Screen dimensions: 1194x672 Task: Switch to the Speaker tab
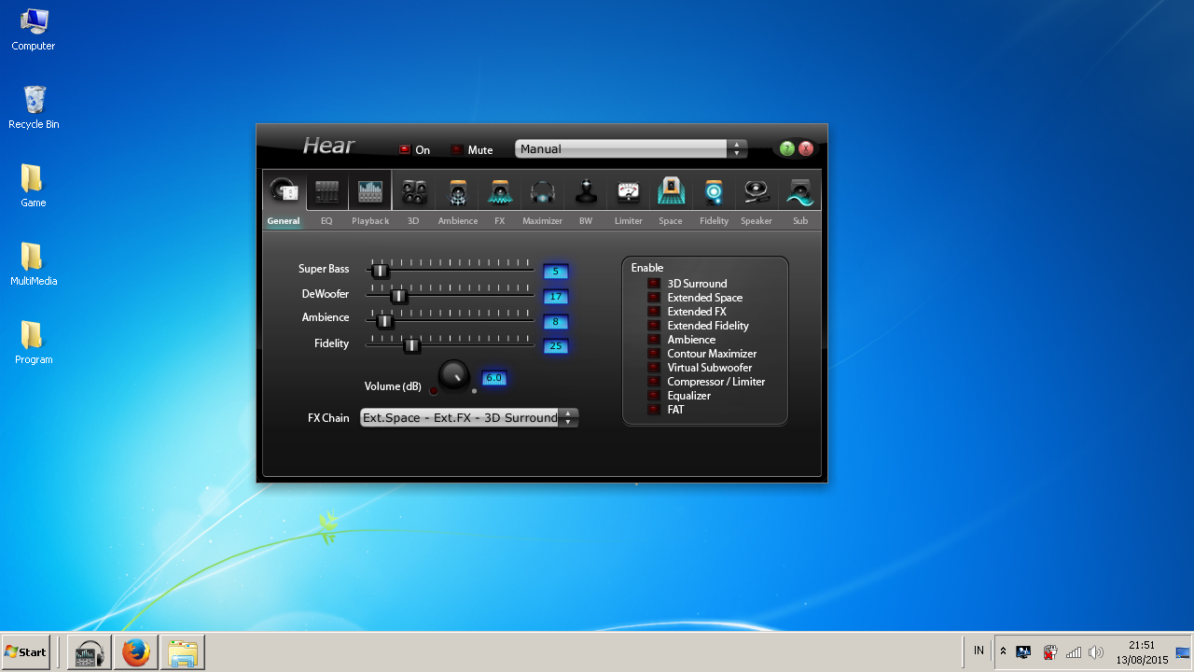(x=756, y=191)
